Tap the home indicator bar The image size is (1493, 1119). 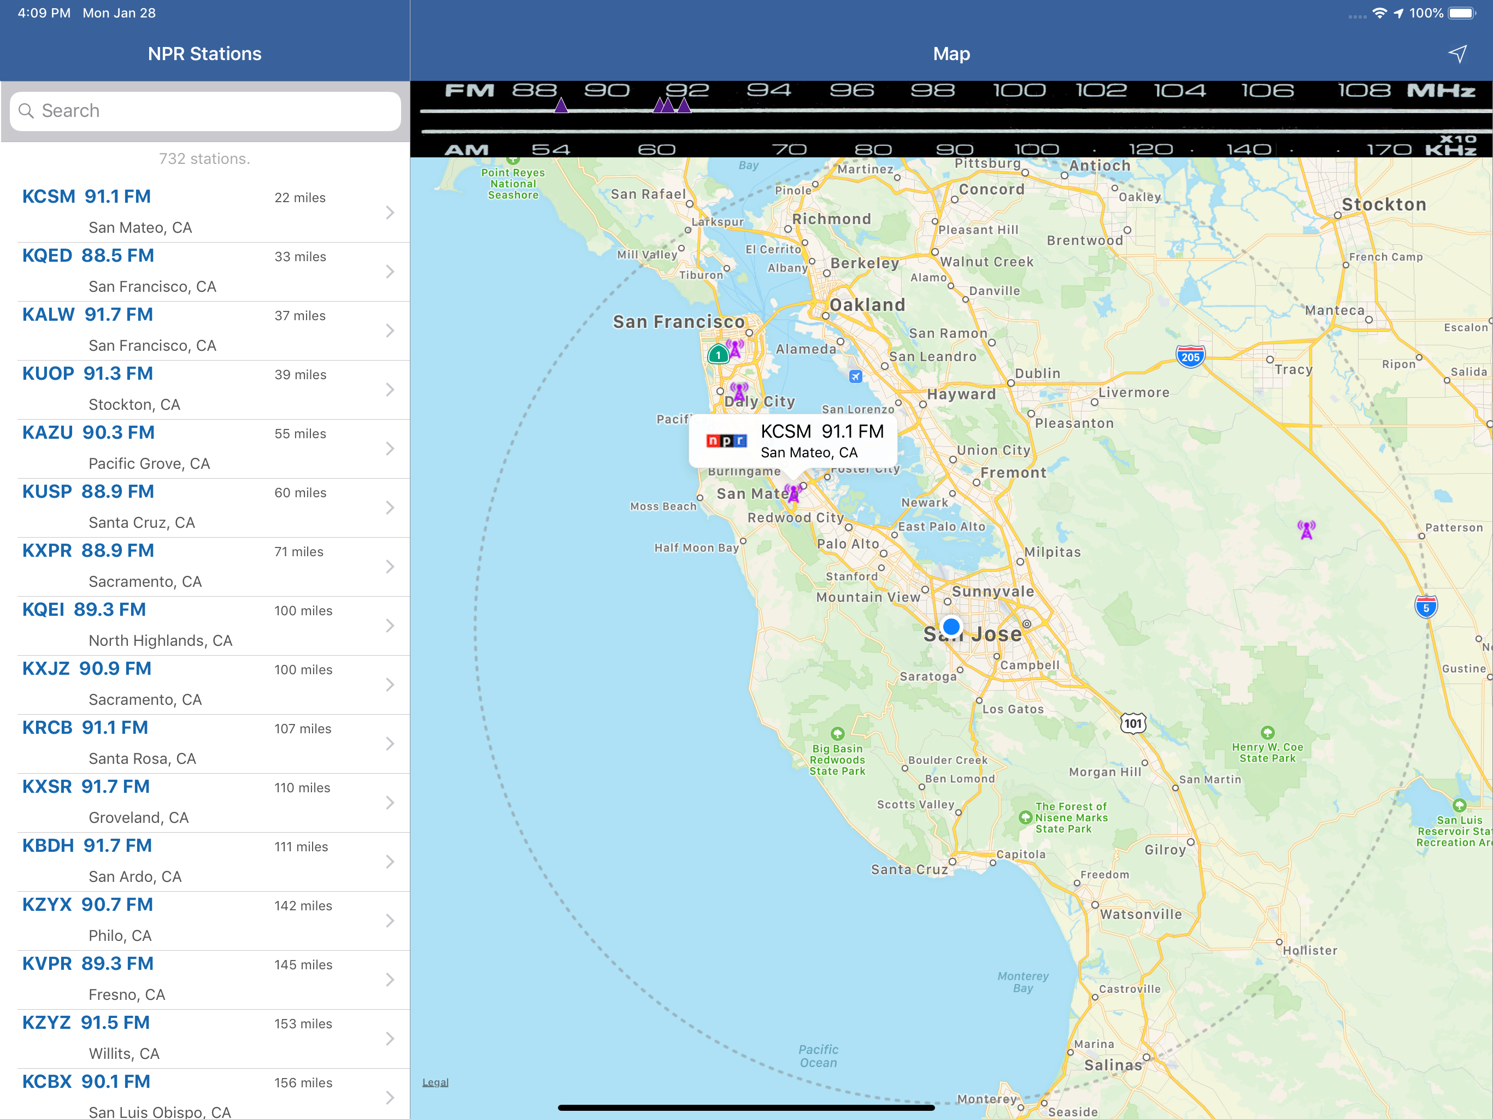[x=746, y=1108]
